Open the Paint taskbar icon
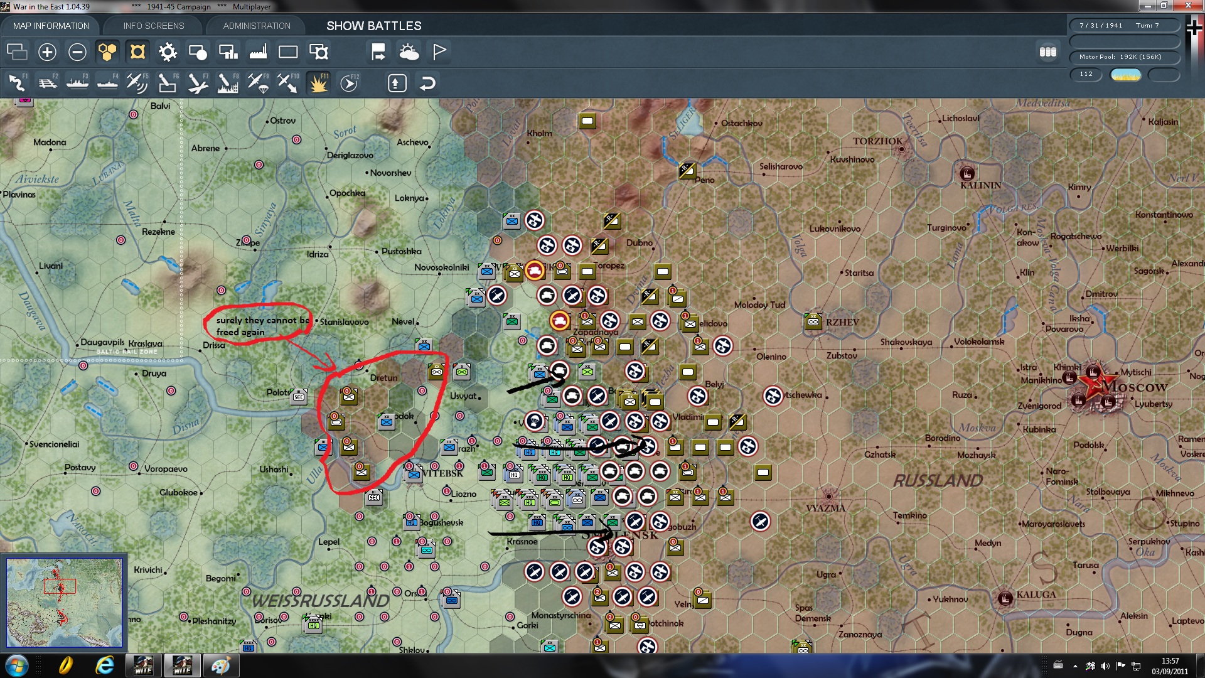This screenshot has width=1205, height=678. [x=220, y=665]
